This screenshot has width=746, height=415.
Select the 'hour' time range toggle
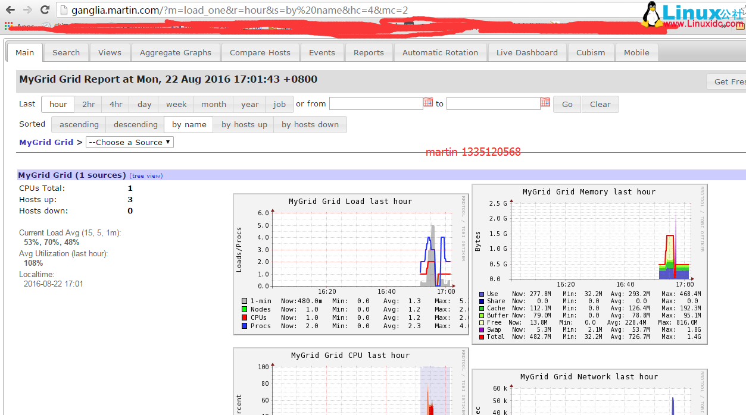click(58, 105)
